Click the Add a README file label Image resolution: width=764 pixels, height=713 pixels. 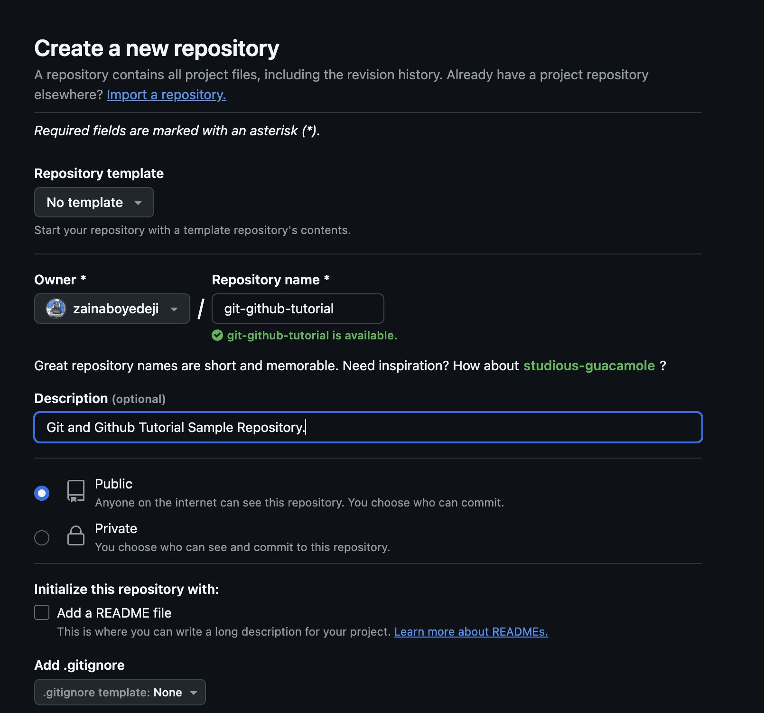[114, 613]
